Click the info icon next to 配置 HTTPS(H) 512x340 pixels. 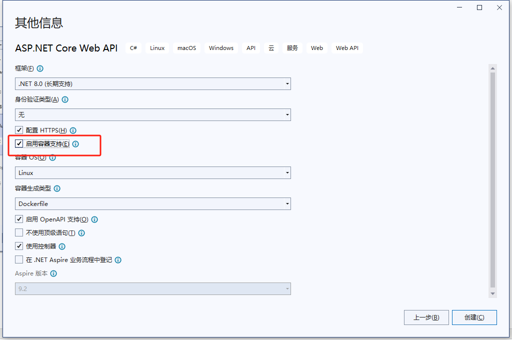[73, 130]
